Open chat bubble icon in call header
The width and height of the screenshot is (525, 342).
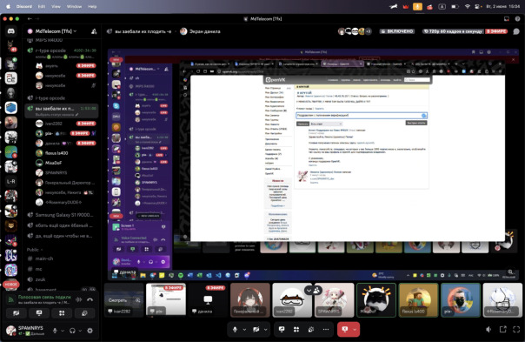coord(516,31)
